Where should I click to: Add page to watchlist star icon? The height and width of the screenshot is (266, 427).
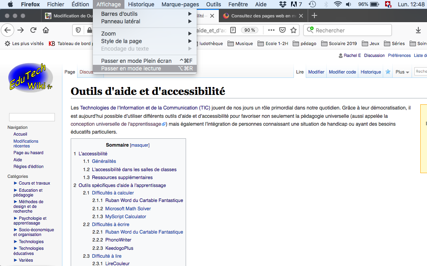pyautogui.click(x=388, y=72)
